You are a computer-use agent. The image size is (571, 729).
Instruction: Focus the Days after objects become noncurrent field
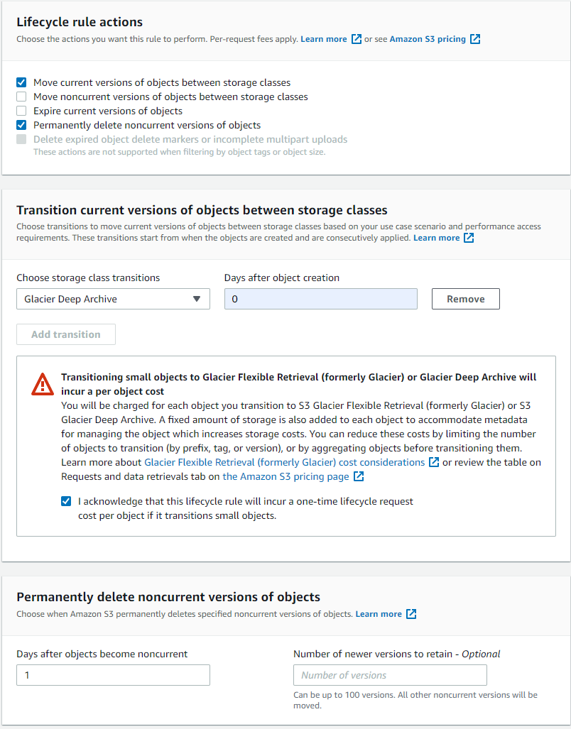(113, 675)
